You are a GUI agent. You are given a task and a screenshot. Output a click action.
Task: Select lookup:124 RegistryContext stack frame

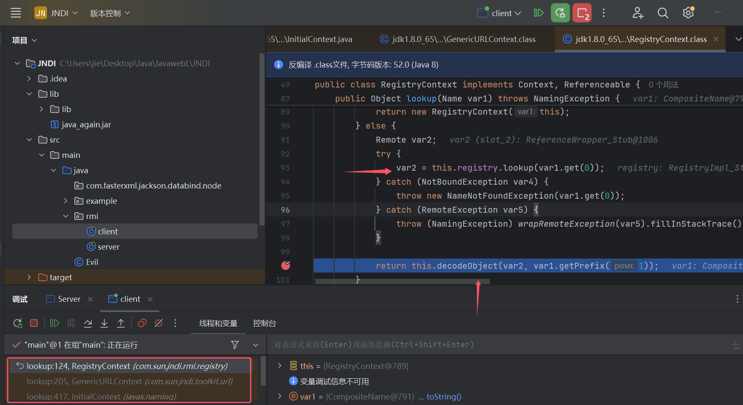(130, 366)
